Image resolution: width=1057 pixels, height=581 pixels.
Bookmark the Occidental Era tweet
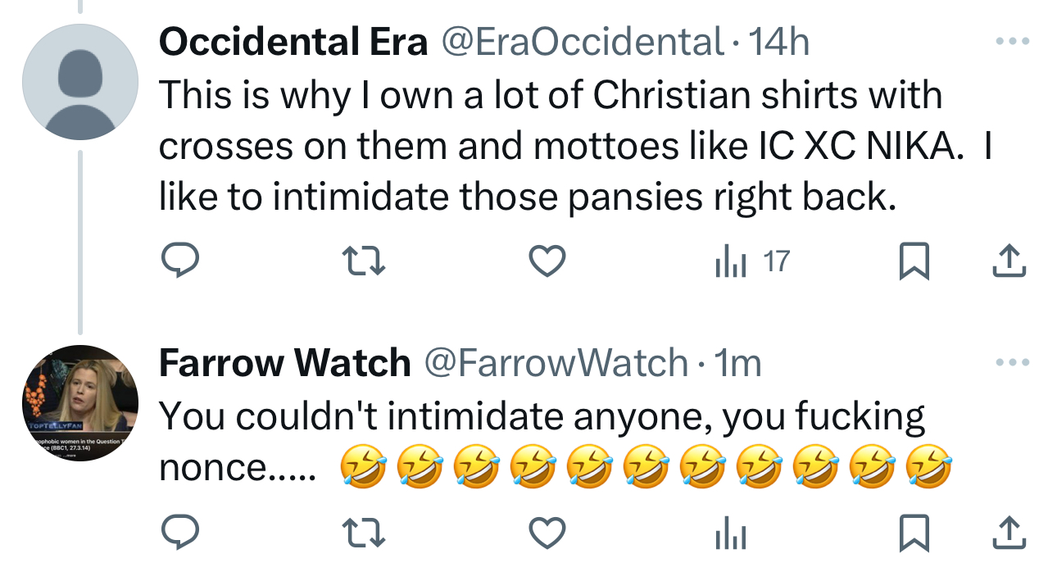pyautogui.click(x=914, y=261)
